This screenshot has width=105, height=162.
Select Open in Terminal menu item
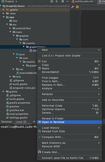pos(69,122)
